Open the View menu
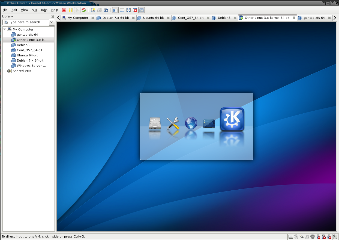339x240 pixels. [25, 10]
